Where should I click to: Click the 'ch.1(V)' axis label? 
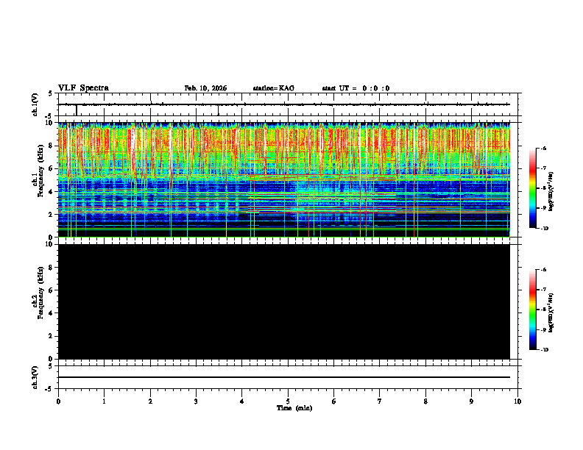click(35, 104)
